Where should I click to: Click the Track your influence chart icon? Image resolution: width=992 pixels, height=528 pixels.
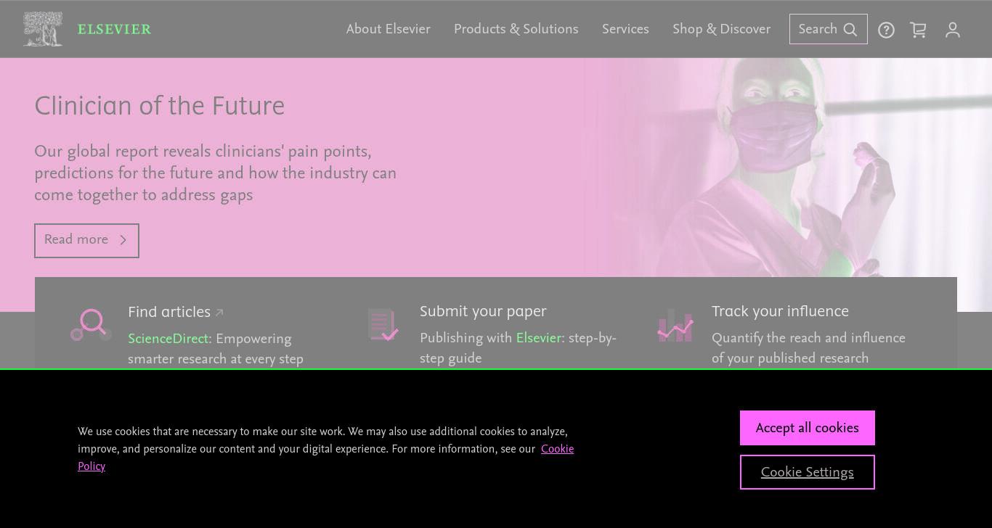[675, 325]
